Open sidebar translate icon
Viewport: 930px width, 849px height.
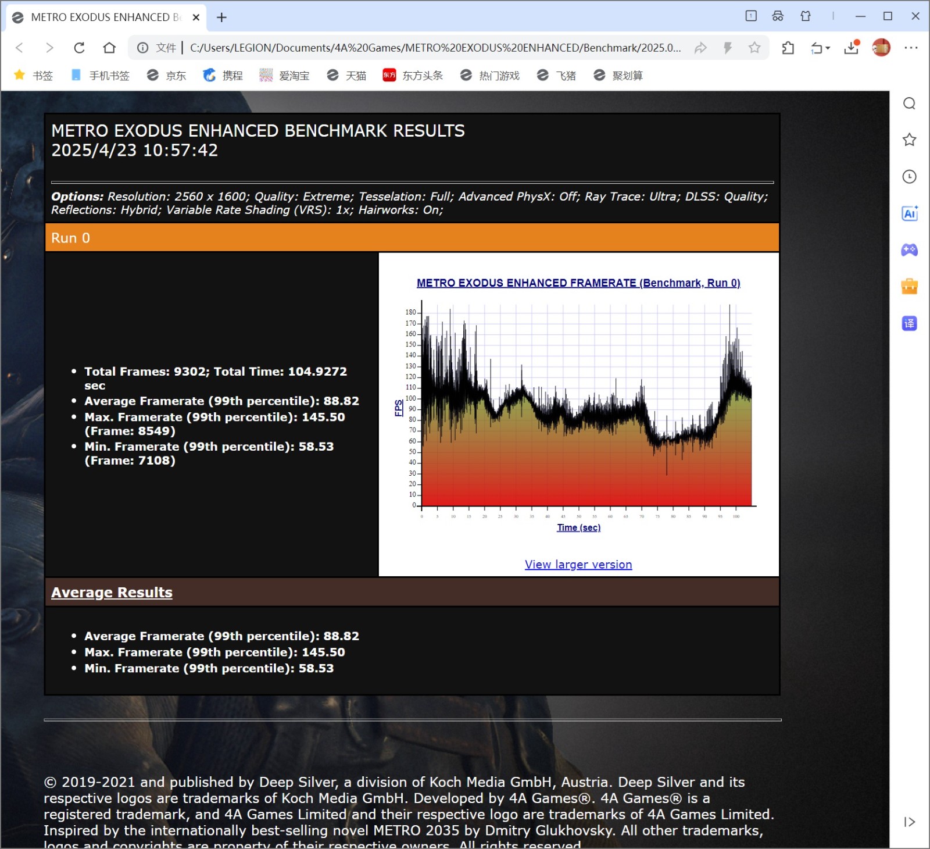pyautogui.click(x=910, y=323)
